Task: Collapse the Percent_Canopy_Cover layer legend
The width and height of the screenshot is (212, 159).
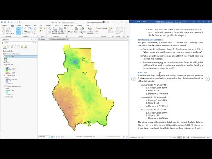Action: tap(4, 86)
